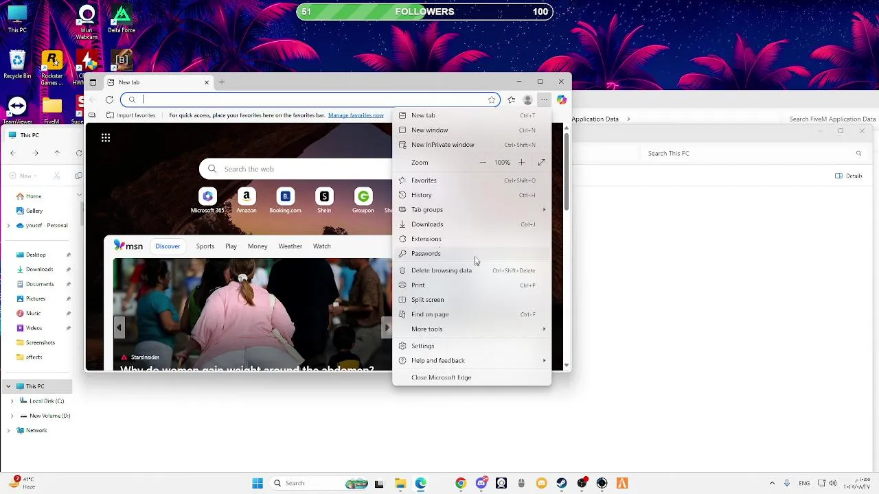Choose New InPrivate window
The height and width of the screenshot is (494, 879).
click(x=471, y=145)
